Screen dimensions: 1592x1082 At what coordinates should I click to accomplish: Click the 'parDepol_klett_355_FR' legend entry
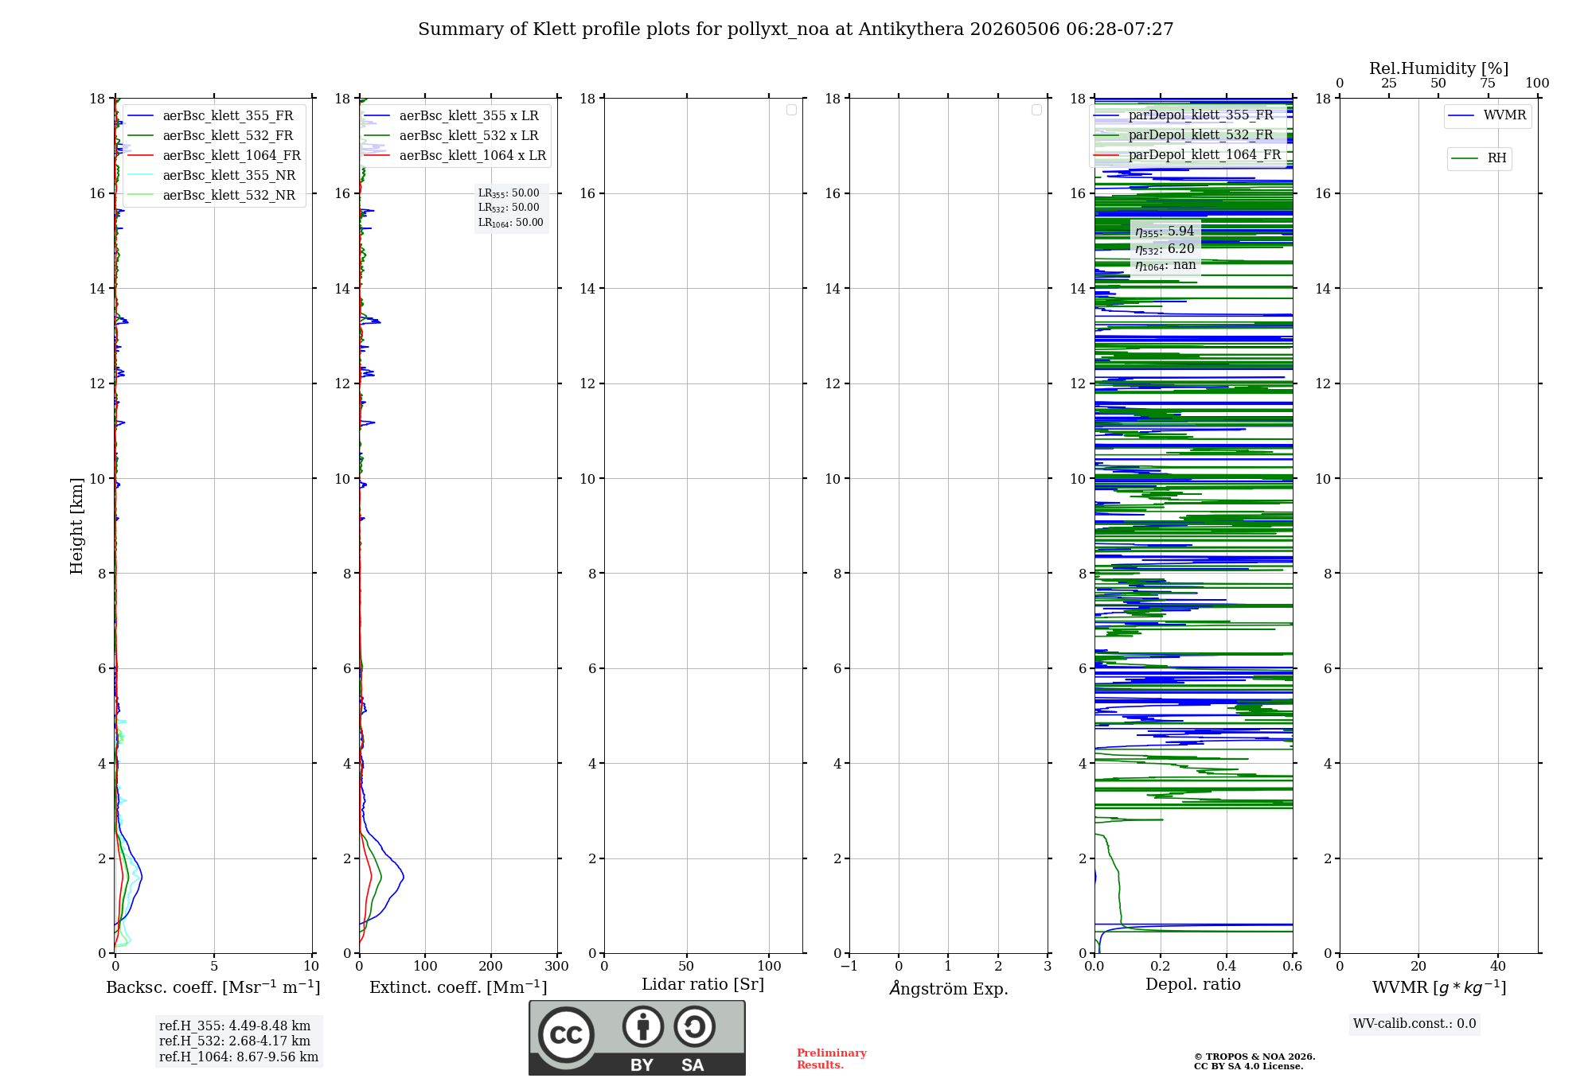click(x=1185, y=115)
